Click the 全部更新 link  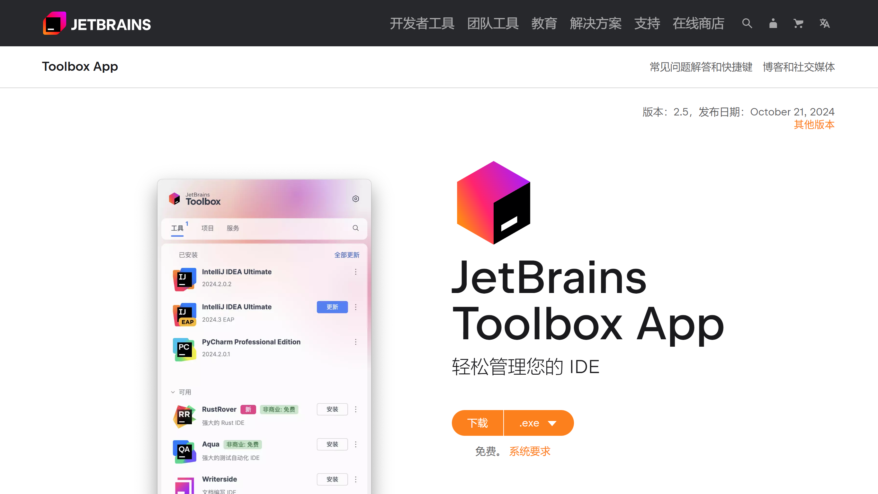[x=347, y=255]
